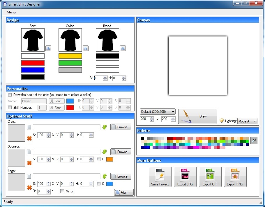
Task: Click the mirror icon beside the Collar preview
Action: [86, 48]
